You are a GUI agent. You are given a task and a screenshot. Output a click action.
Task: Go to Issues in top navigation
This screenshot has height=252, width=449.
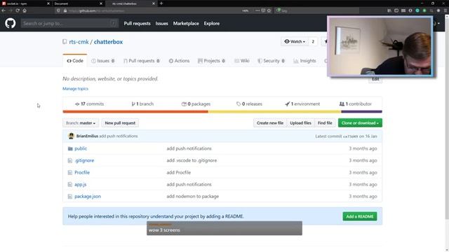point(162,23)
